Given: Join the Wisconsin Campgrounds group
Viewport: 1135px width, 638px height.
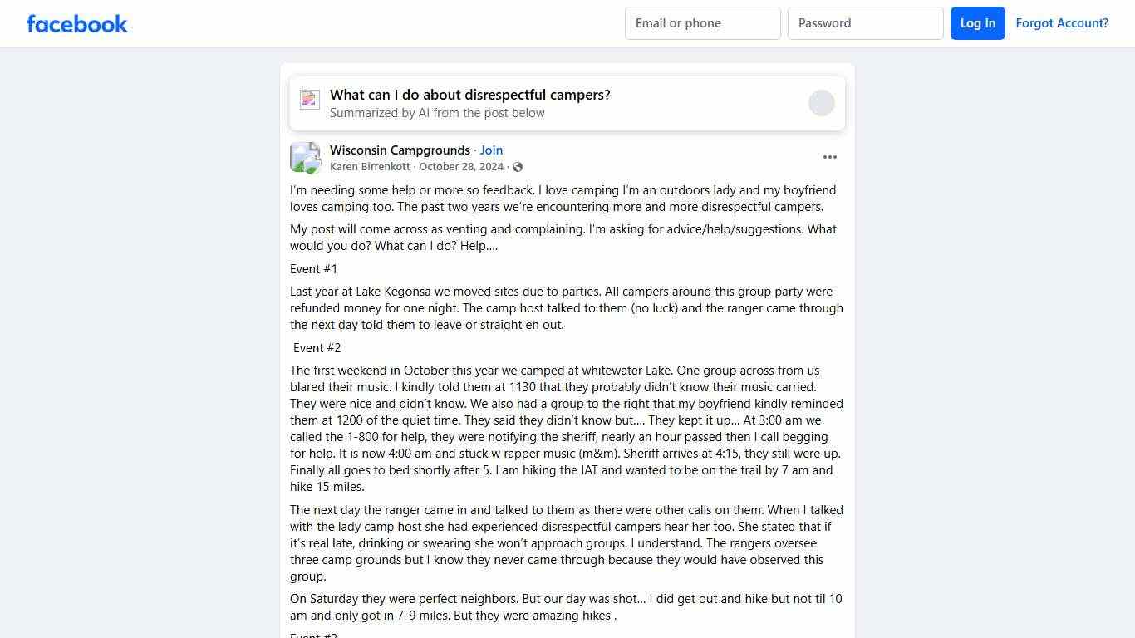Looking at the screenshot, I should [491, 150].
